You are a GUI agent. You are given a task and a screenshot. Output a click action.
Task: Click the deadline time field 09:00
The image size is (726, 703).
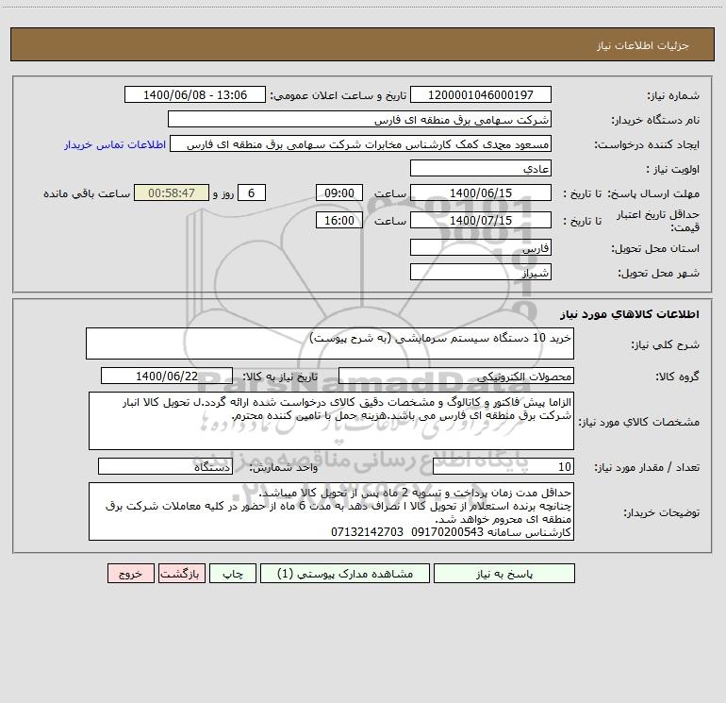338,192
